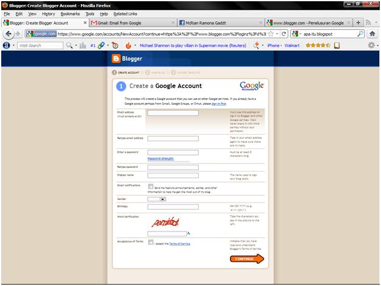Check the 'I accept the Terms of Service' box
This screenshot has width=381, height=286.
pos(150,242)
